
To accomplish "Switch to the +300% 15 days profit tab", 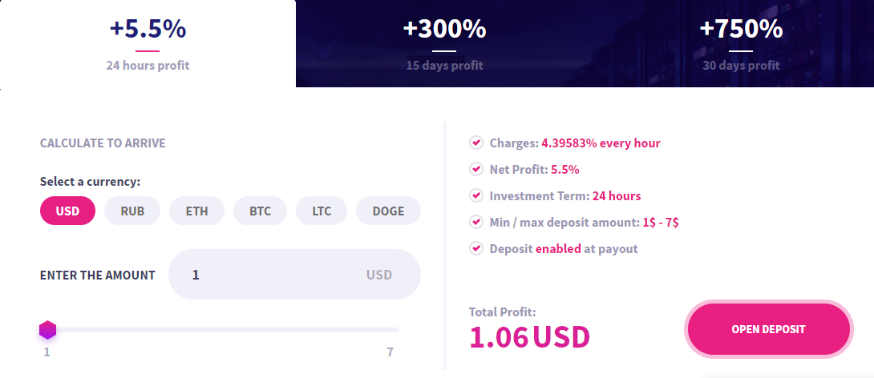I will [444, 44].
